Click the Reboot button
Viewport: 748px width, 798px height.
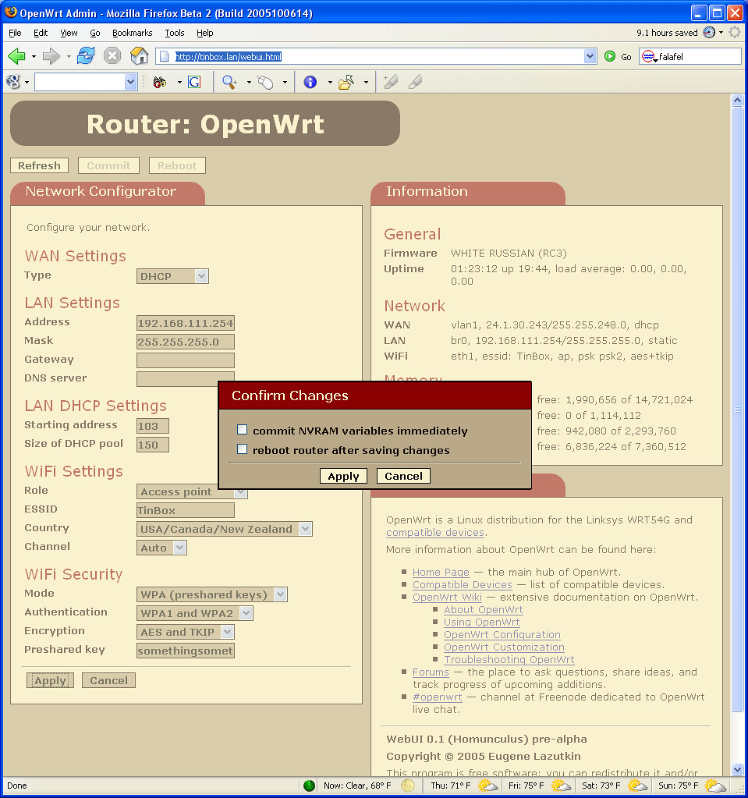tap(177, 165)
